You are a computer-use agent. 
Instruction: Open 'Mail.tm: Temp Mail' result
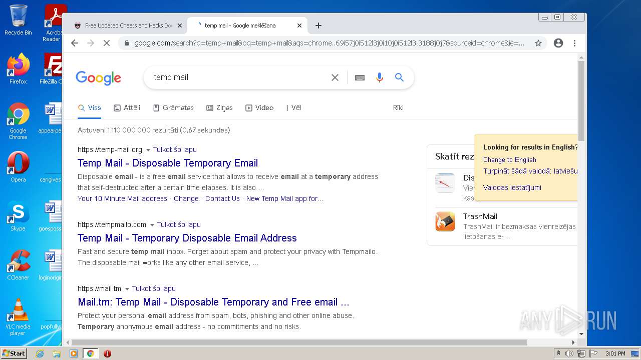pyautogui.click(x=213, y=302)
